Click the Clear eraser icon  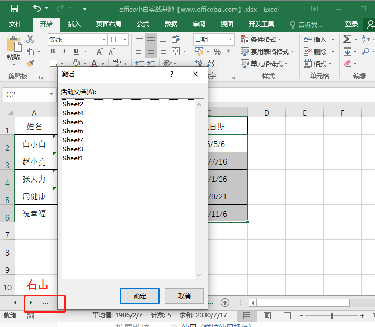tap(348, 63)
